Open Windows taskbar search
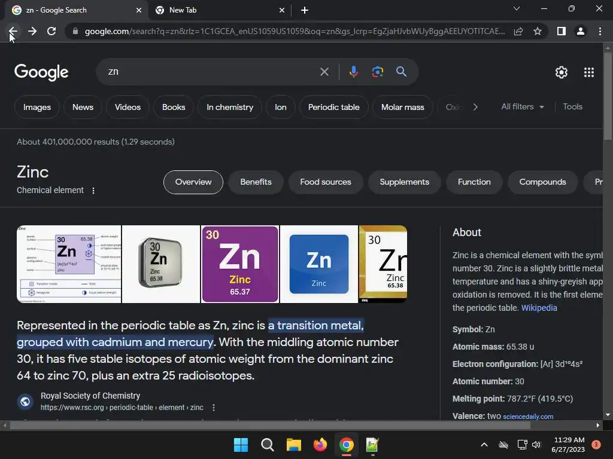 (268, 445)
